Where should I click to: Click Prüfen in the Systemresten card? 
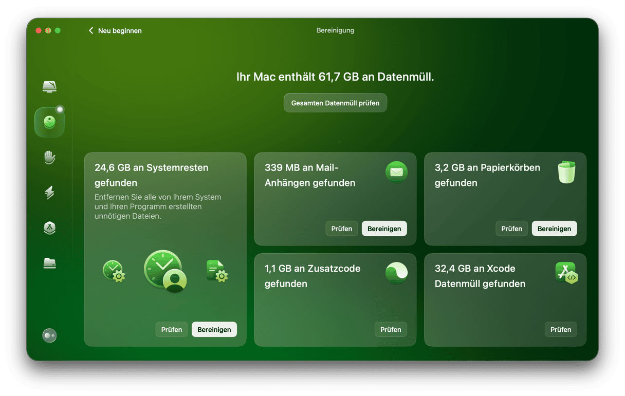coord(172,330)
